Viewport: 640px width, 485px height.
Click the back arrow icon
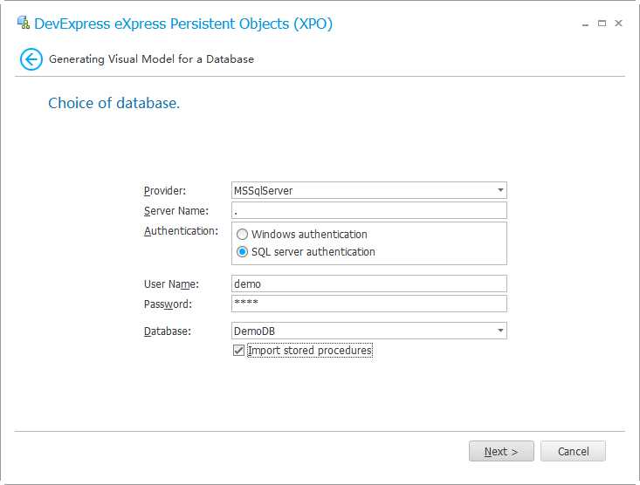click(31, 59)
